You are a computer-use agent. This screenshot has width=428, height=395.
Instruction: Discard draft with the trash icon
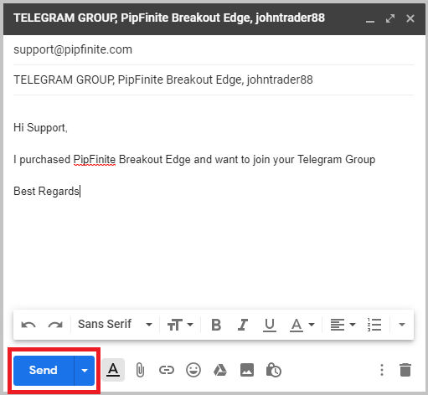tap(405, 370)
